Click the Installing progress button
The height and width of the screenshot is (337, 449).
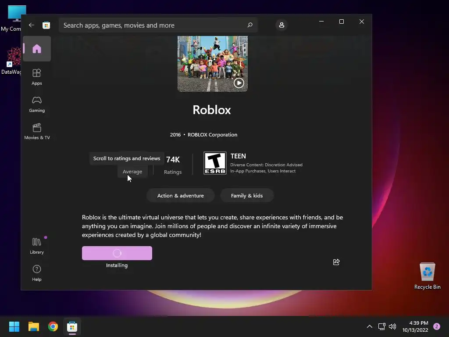[117, 253]
